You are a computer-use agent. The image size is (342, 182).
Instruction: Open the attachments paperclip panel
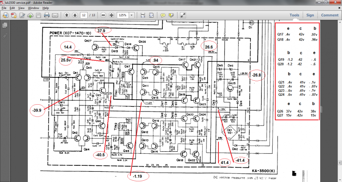click(5, 36)
